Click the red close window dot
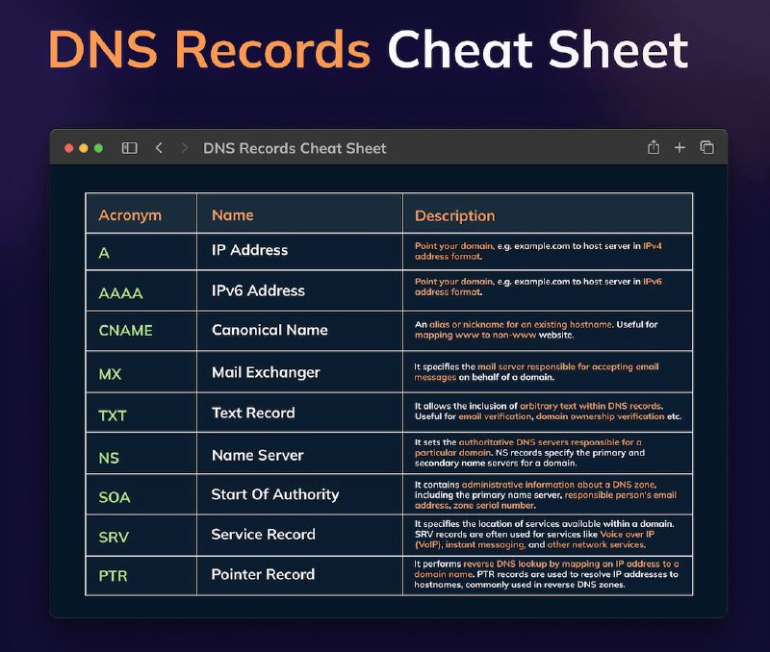The height and width of the screenshot is (652, 770). [x=68, y=148]
